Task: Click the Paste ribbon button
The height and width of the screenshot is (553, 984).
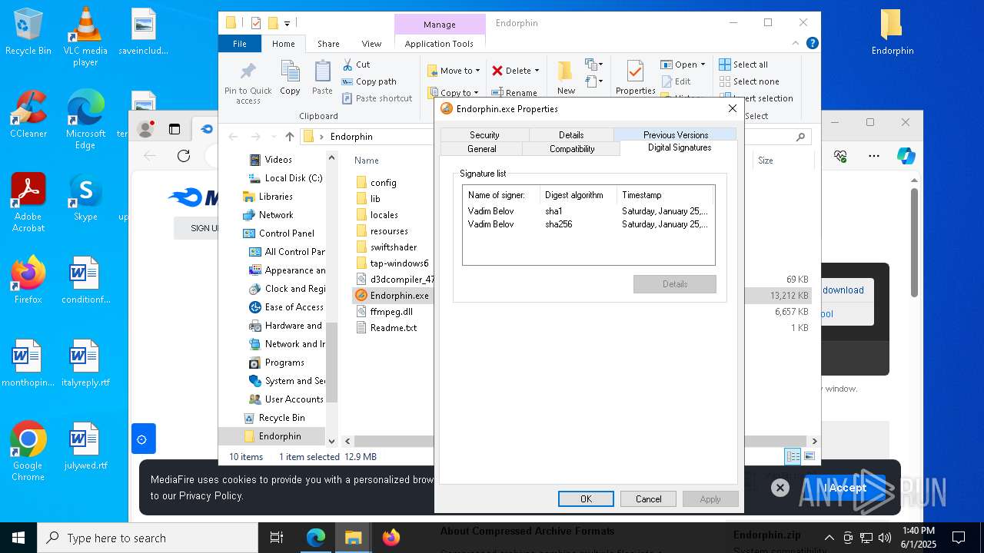Action: click(322, 78)
